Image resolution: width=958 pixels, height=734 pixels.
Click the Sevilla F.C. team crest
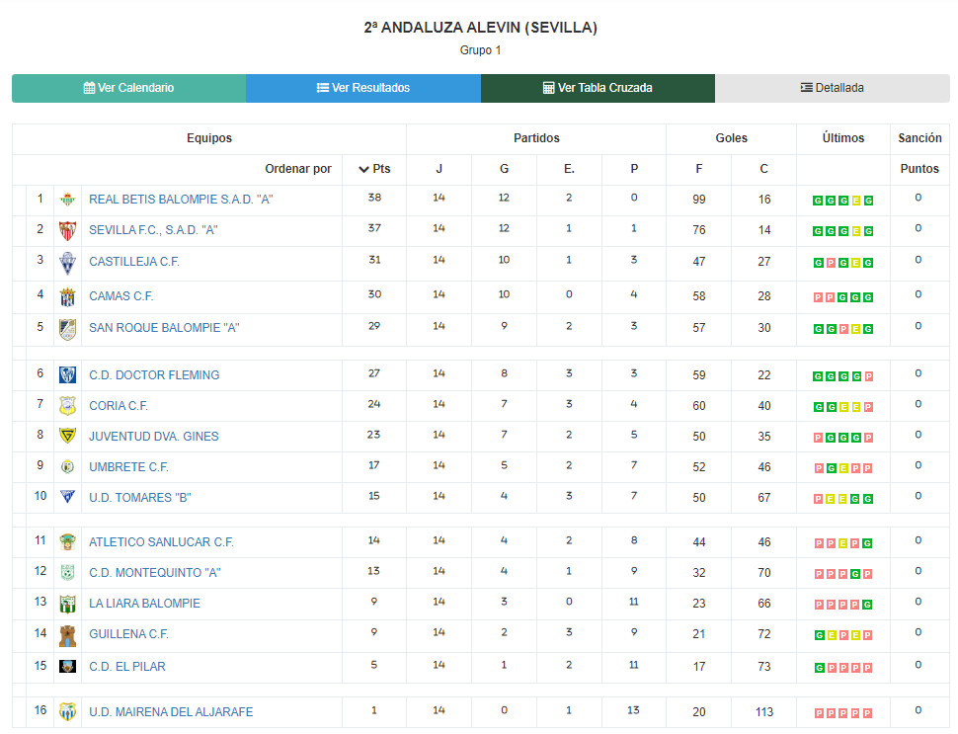[x=67, y=230]
